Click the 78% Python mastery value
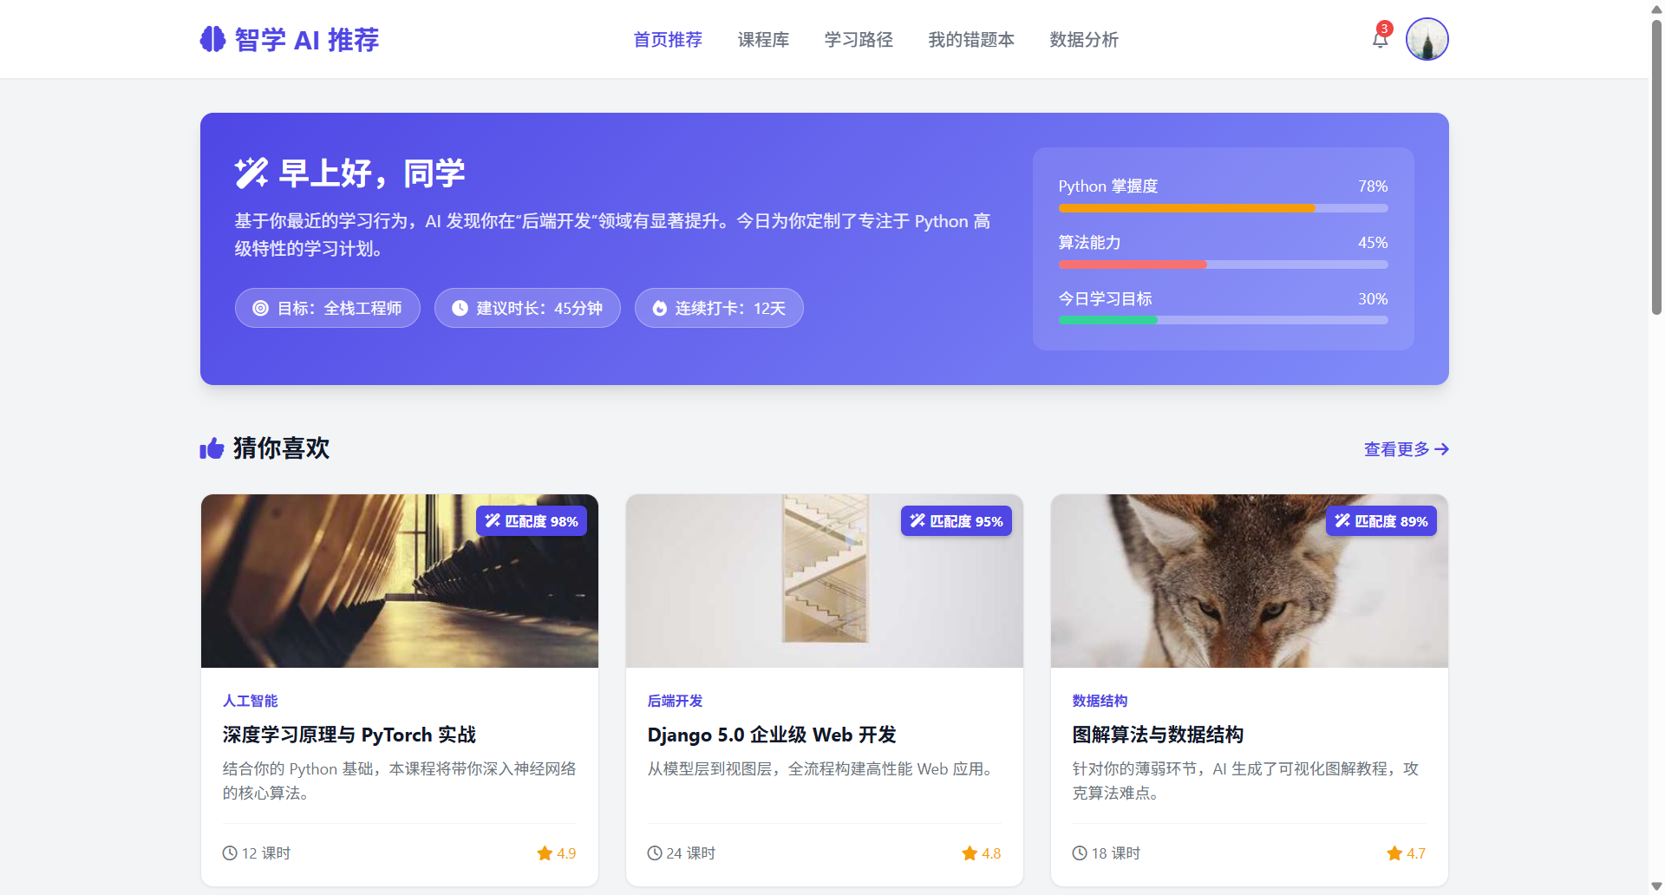This screenshot has height=895, width=1665. click(x=1373, y=186)
